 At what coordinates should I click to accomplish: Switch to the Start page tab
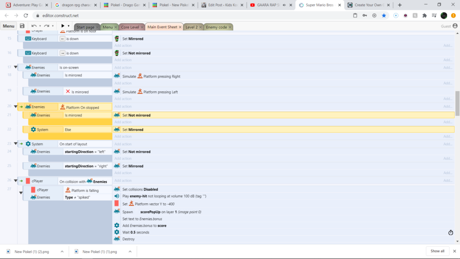[85, 27]
